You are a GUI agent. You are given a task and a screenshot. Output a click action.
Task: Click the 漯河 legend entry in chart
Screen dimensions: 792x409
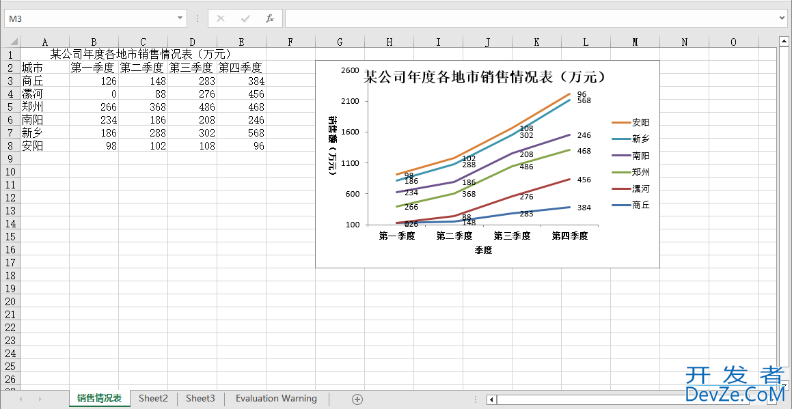(x=631, y=189)
